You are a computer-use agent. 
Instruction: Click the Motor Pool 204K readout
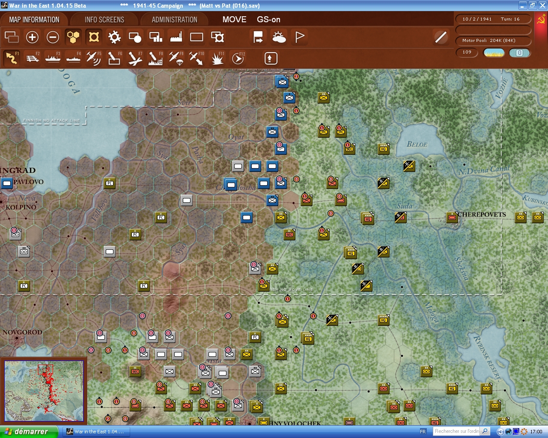point(494,41)
